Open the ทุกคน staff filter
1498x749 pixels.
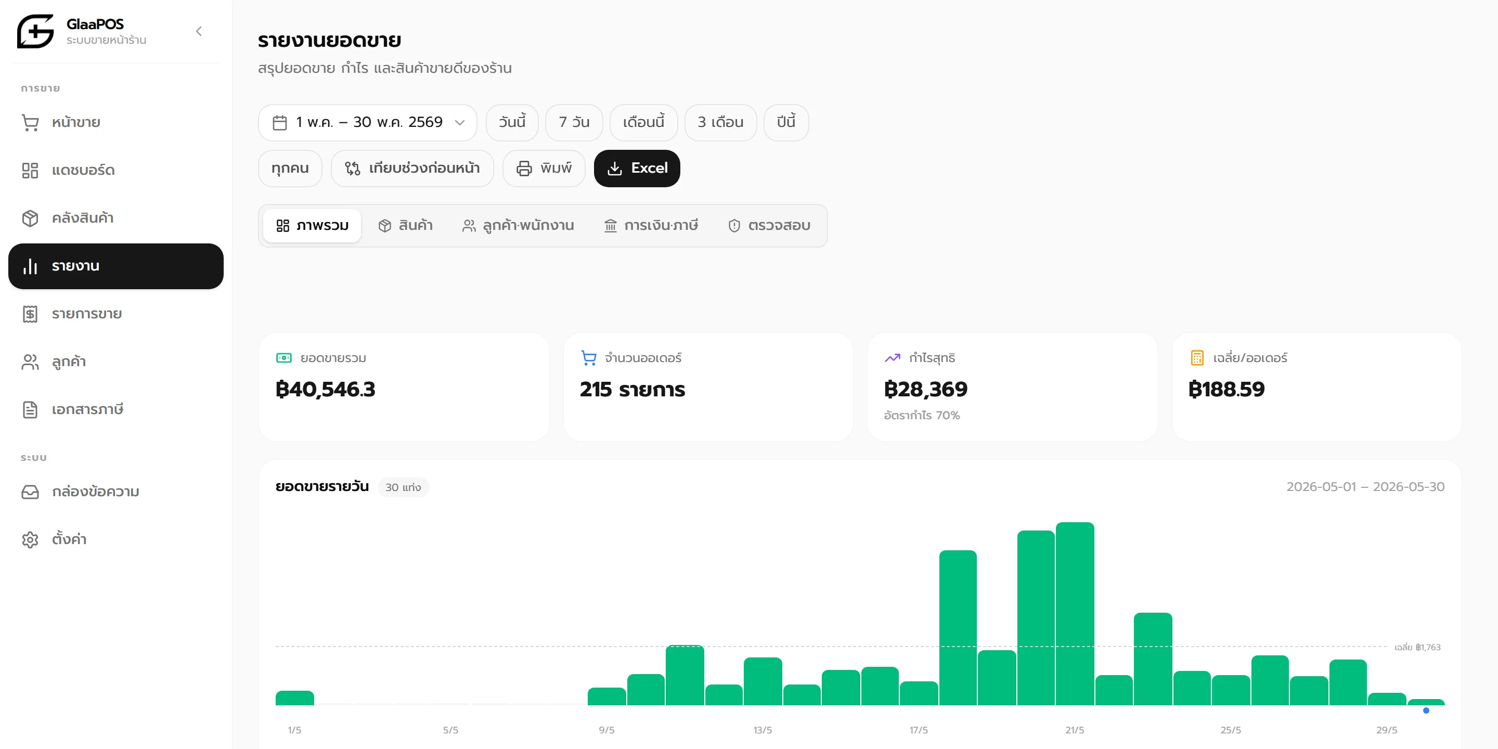(290, 169)
